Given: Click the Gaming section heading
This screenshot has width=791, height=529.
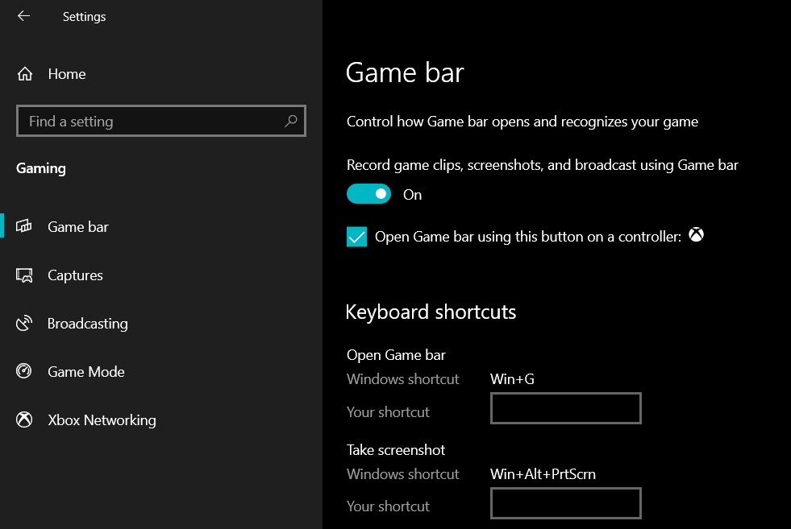Looking at the screenshot, I should tap(41, 168).
